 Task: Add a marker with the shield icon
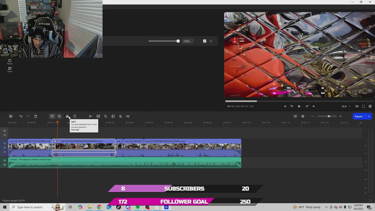point(75,116)
